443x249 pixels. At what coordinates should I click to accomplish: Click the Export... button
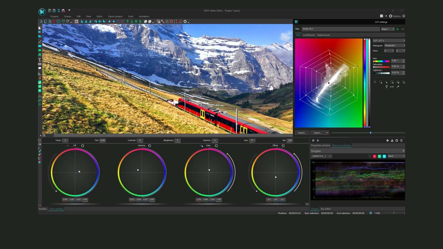point(318,133)
